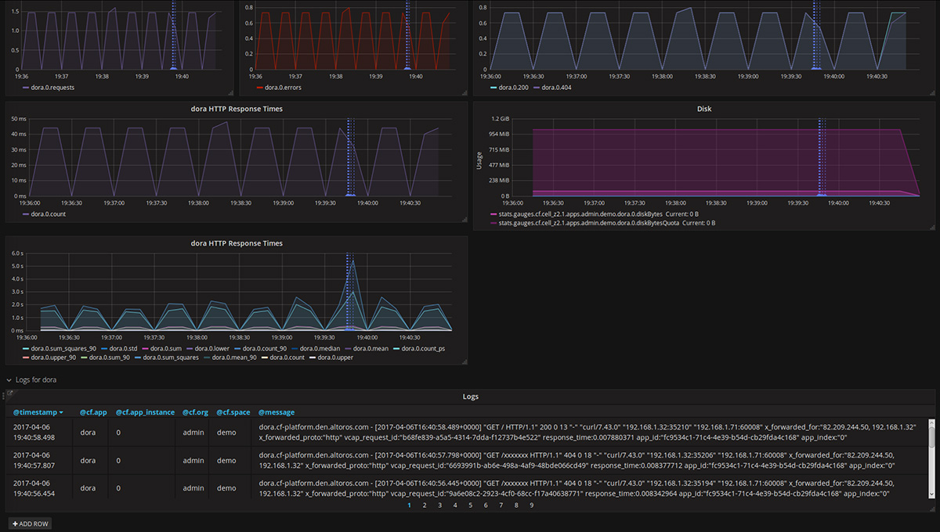Open menu of the response times panel in milliseconds
Viewport: 940px width, 532px height.
click(237, 109)
